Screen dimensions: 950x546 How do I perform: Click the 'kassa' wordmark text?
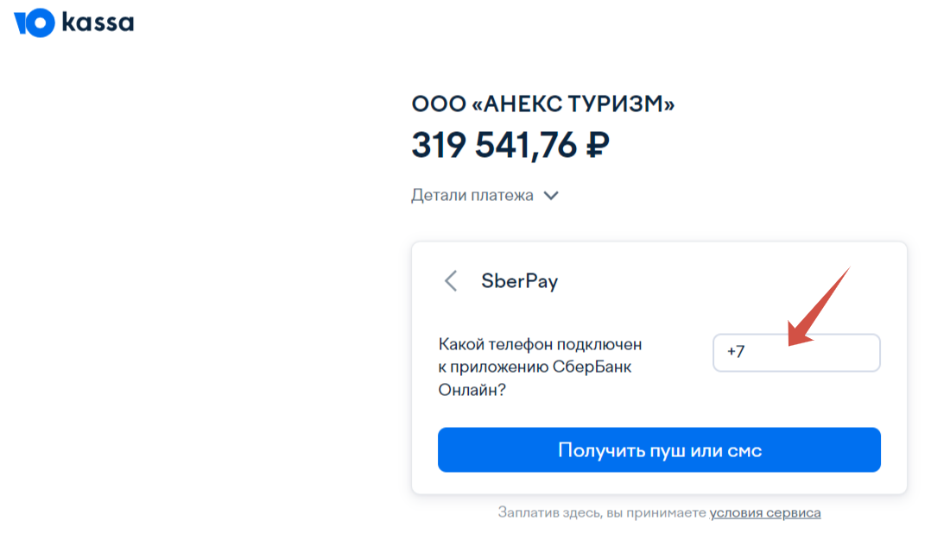98,22
